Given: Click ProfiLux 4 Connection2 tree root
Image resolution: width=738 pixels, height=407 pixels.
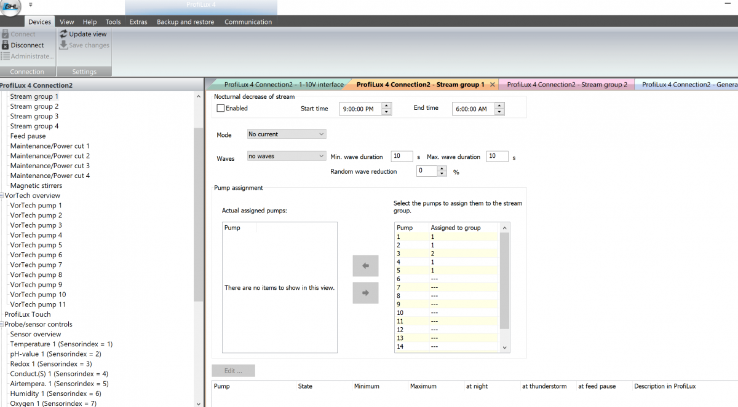Looking at the screenshot, I should [x=36, y=85].
